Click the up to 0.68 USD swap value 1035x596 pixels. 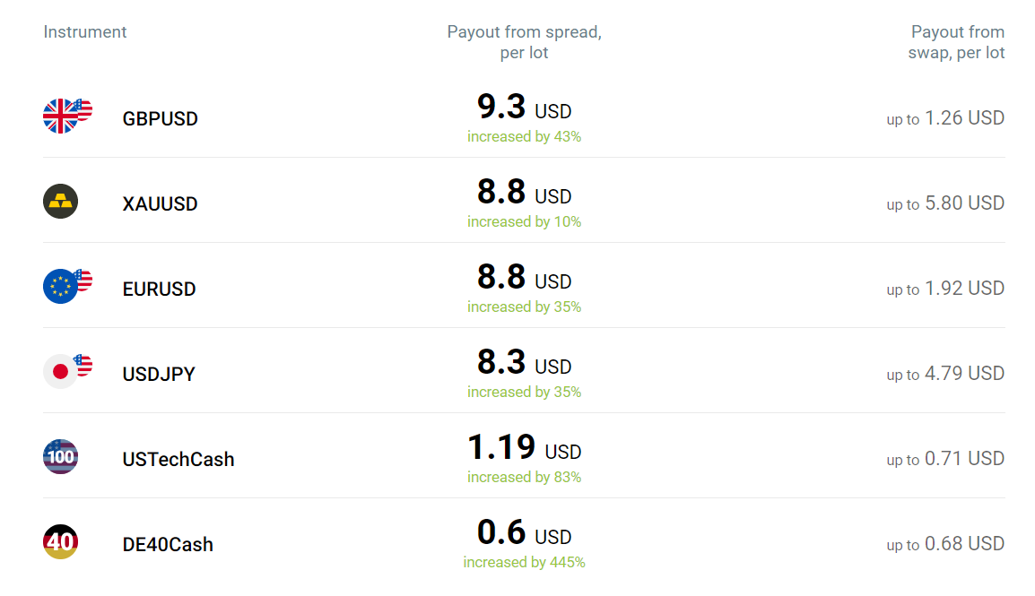(x=945, y=544)
